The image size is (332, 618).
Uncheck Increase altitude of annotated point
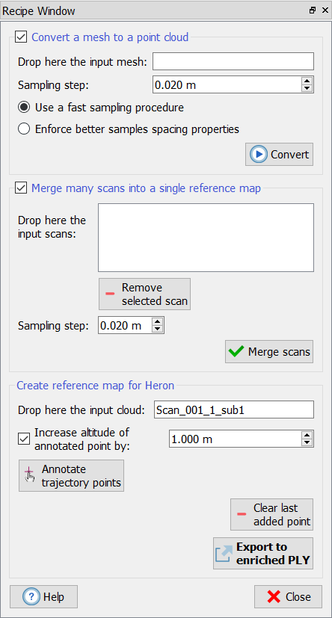tap(24, 439)
